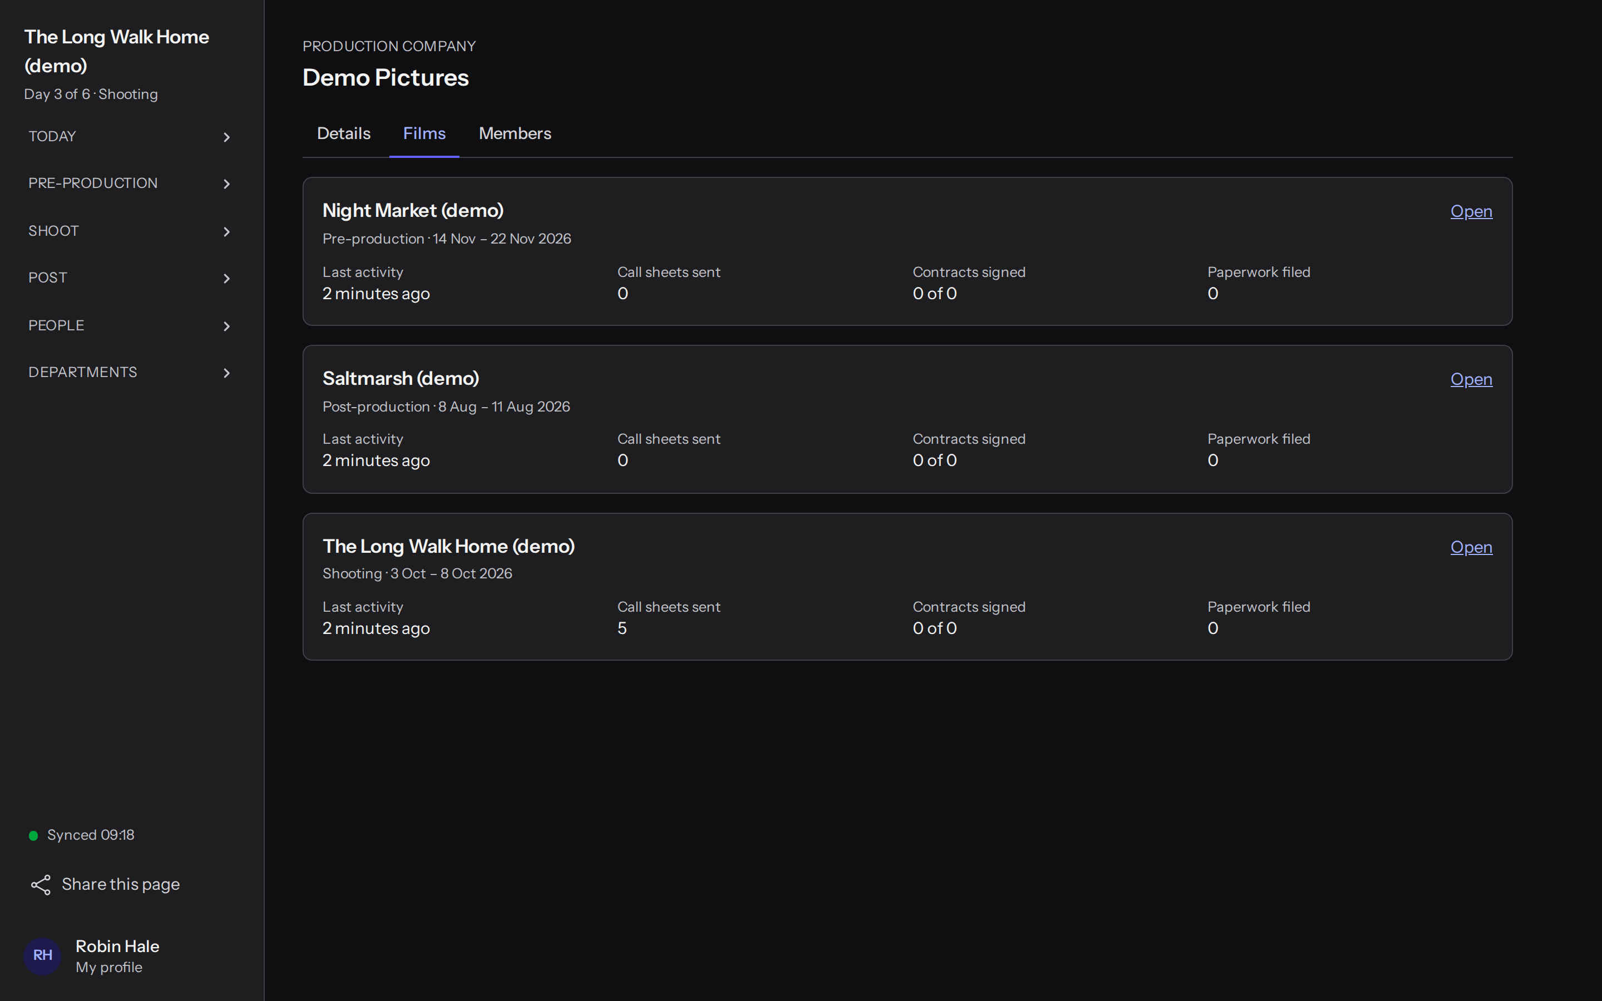Expand the DEPARTMENTS section chevron
The width and height of the screenshot is (1602, 1001).
pos(226,373)
